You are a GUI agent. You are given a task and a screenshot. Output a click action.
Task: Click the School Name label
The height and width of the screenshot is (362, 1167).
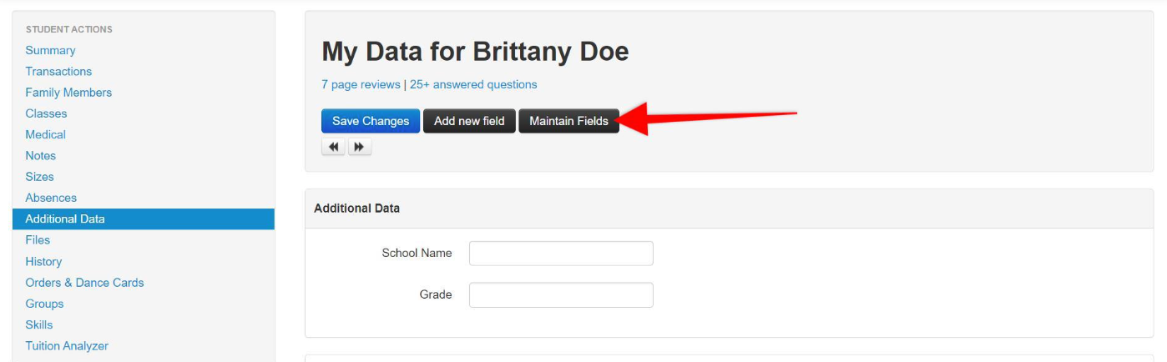(417, 253)
